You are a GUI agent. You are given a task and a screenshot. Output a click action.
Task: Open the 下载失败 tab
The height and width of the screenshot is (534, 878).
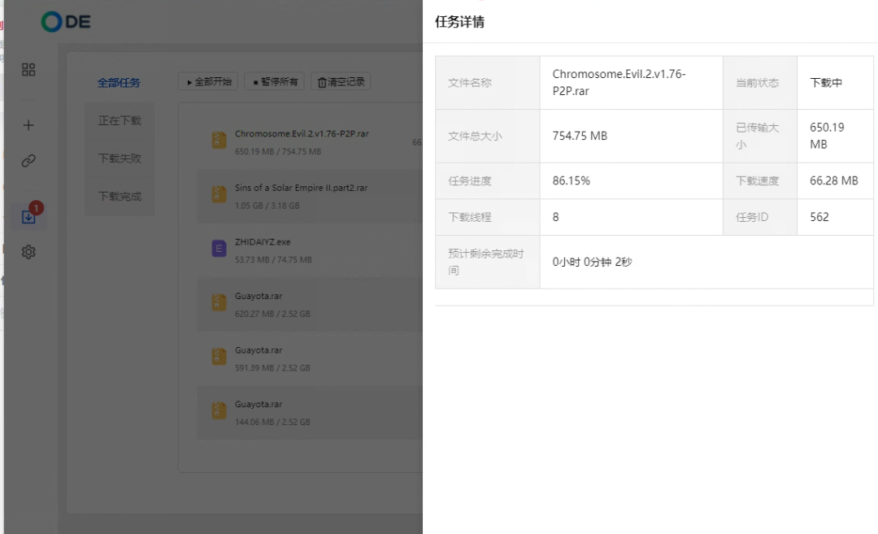pos(120,158)
